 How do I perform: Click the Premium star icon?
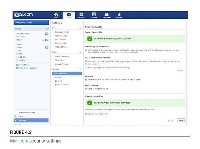119,15
